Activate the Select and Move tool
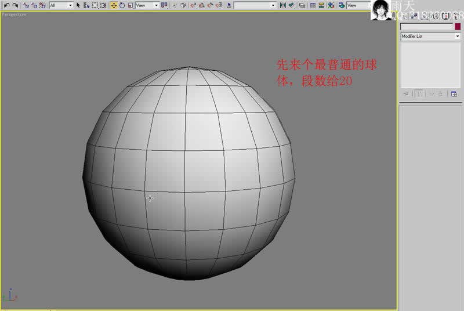This screenshot has height=311, width=464. tap(114, 5)
